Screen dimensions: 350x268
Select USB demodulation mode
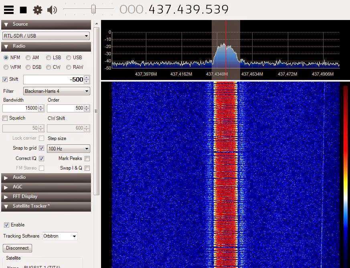(x=69, y=58)
